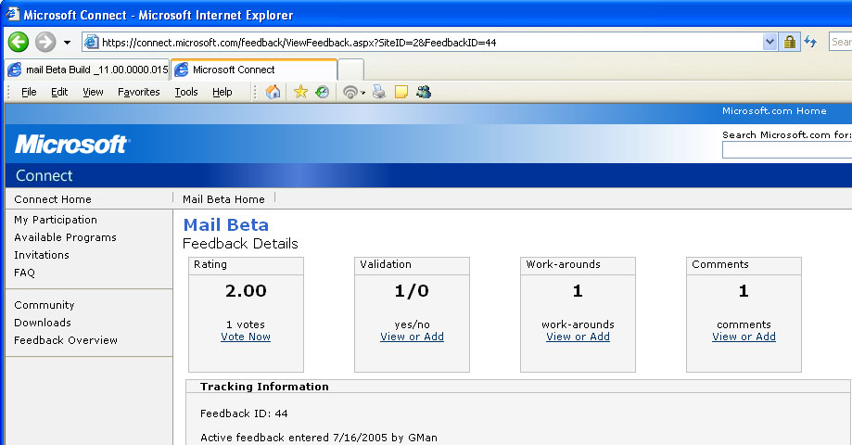Open Available Programs link
Image resolution: width=852 pixels, height=445 pixels.
click(x=65, y=237)
